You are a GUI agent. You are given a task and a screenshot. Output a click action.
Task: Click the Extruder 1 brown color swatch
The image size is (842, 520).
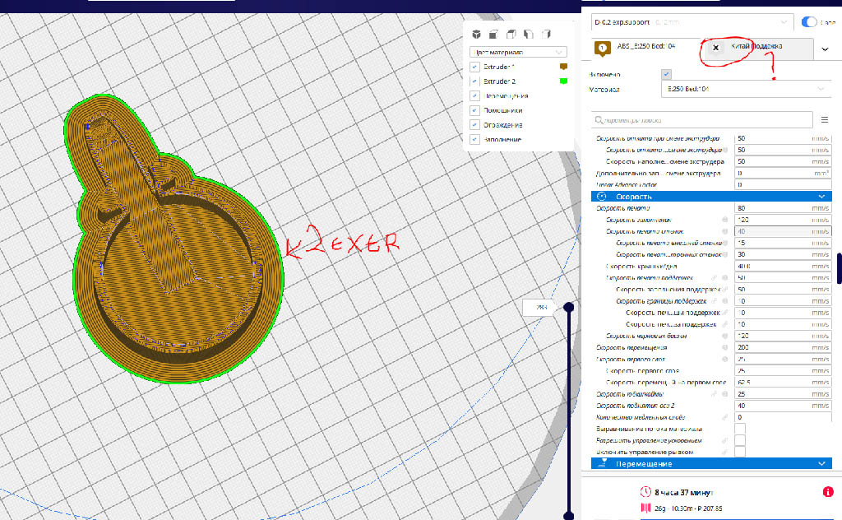point(563,67)
